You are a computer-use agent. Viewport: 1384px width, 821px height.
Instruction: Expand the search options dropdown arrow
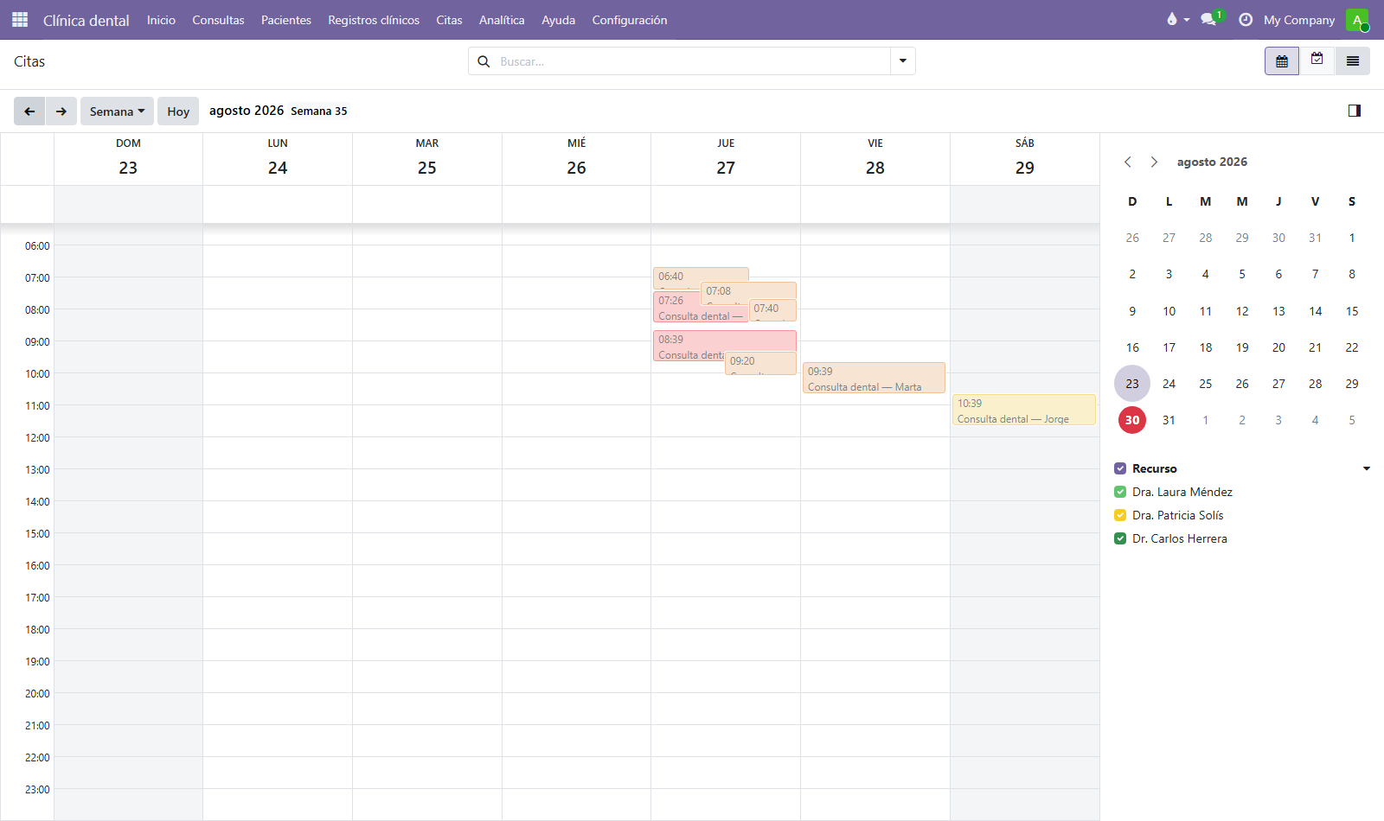click(903, 61)
